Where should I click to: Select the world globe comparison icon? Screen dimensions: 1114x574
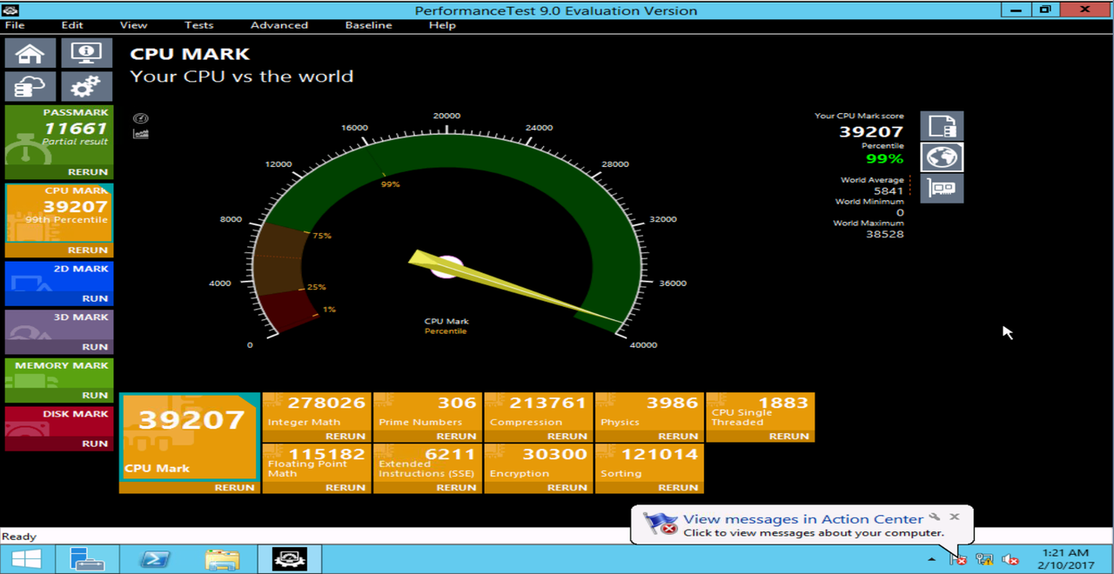(x=942, y=157)
